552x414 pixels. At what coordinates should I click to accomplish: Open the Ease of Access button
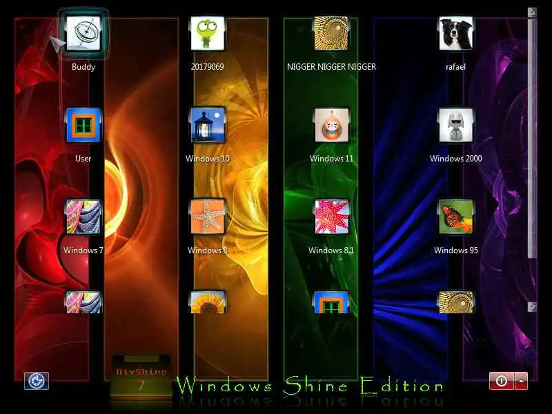click(37, 381)
